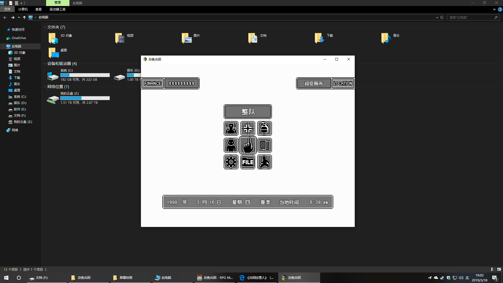Open the armor vest equipment icon
The height and width of the screenshot is (283, 503).
(231, 128)
